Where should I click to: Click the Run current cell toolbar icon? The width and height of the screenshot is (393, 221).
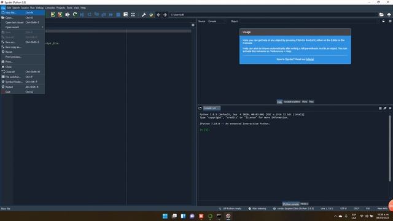coord(53,15)
